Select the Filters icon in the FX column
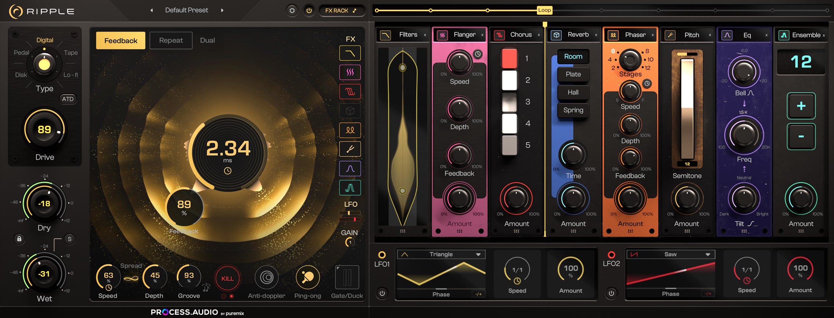The height and width of the screenshot is (318, 834). (x=350, y=53)
